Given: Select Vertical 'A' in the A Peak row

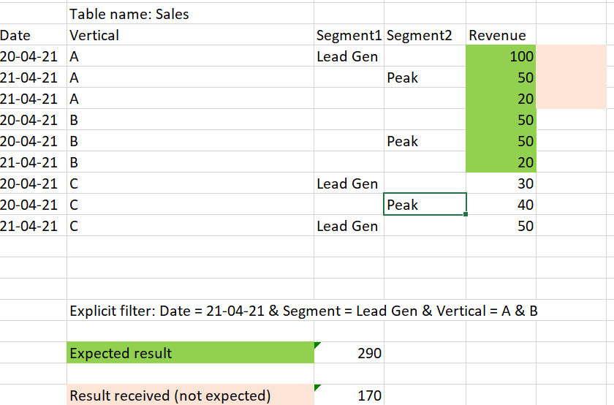Looking at the screenshot, I should (190, 77).
